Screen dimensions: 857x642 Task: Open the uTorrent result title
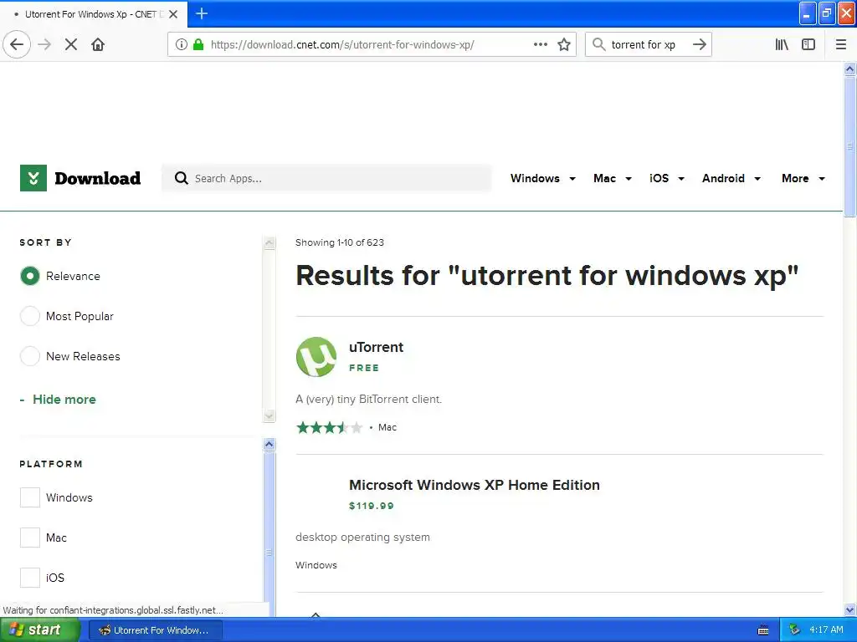pos(376,347)
